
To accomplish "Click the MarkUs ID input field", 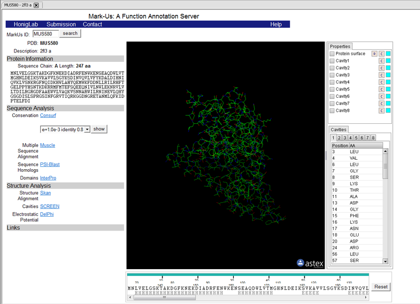I will click(45, 34).
